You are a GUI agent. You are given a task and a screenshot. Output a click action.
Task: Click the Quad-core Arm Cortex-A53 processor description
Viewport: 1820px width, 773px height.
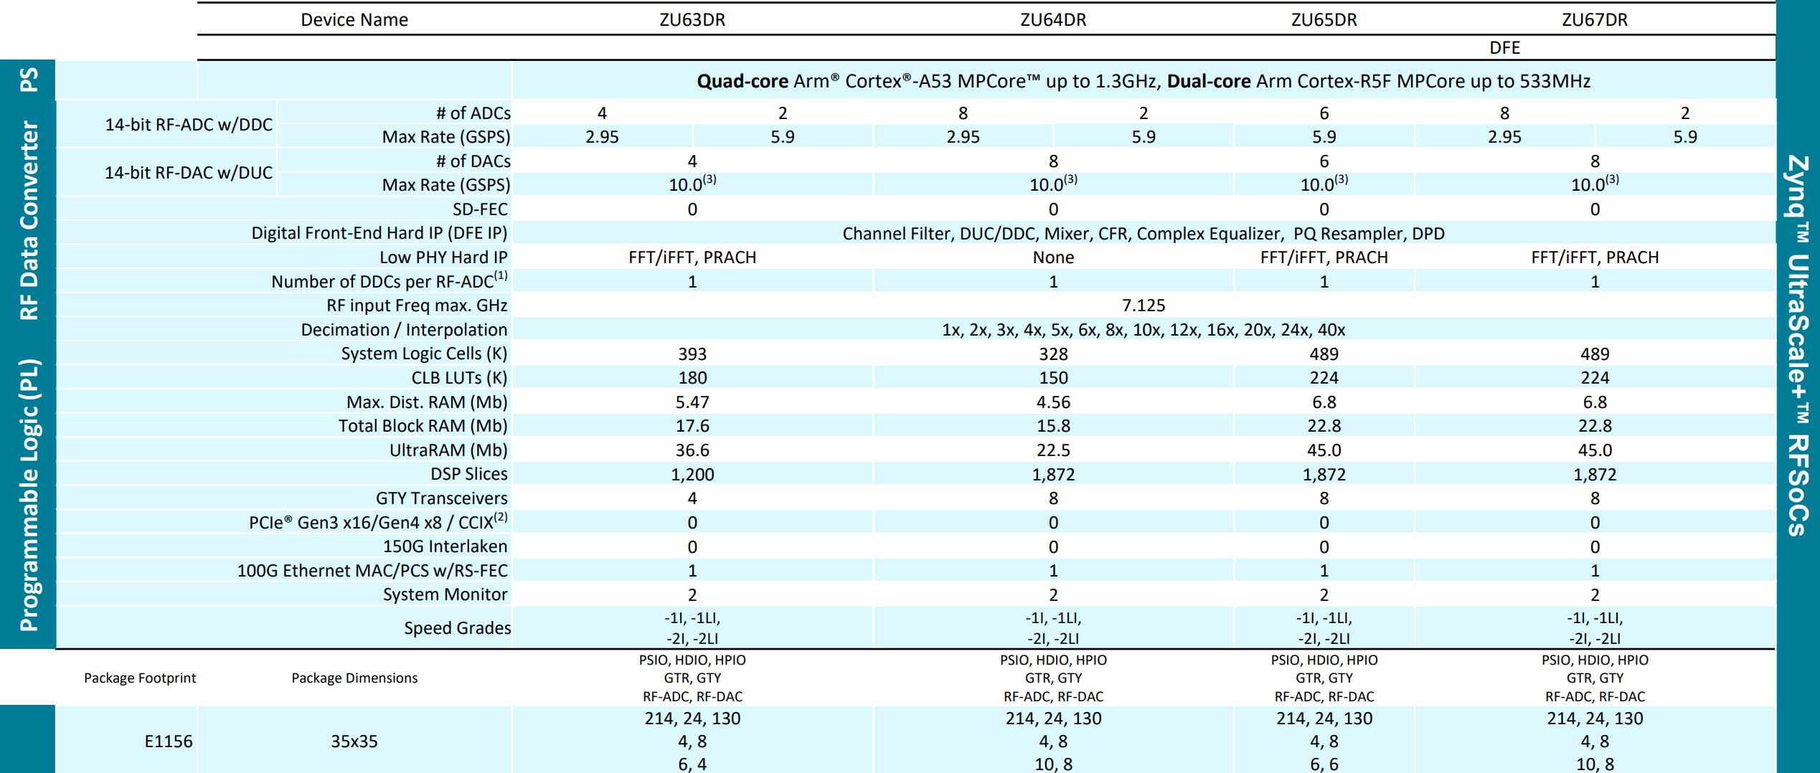click(1144, 81)
